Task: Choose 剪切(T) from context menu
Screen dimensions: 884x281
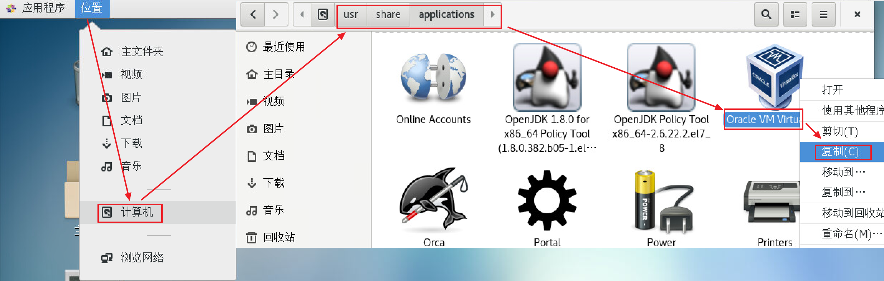Action: pyautogui.click(x=840, y=132)
